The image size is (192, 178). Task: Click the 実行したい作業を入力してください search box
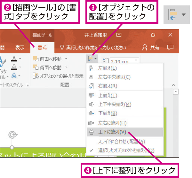tap(96, 48)
